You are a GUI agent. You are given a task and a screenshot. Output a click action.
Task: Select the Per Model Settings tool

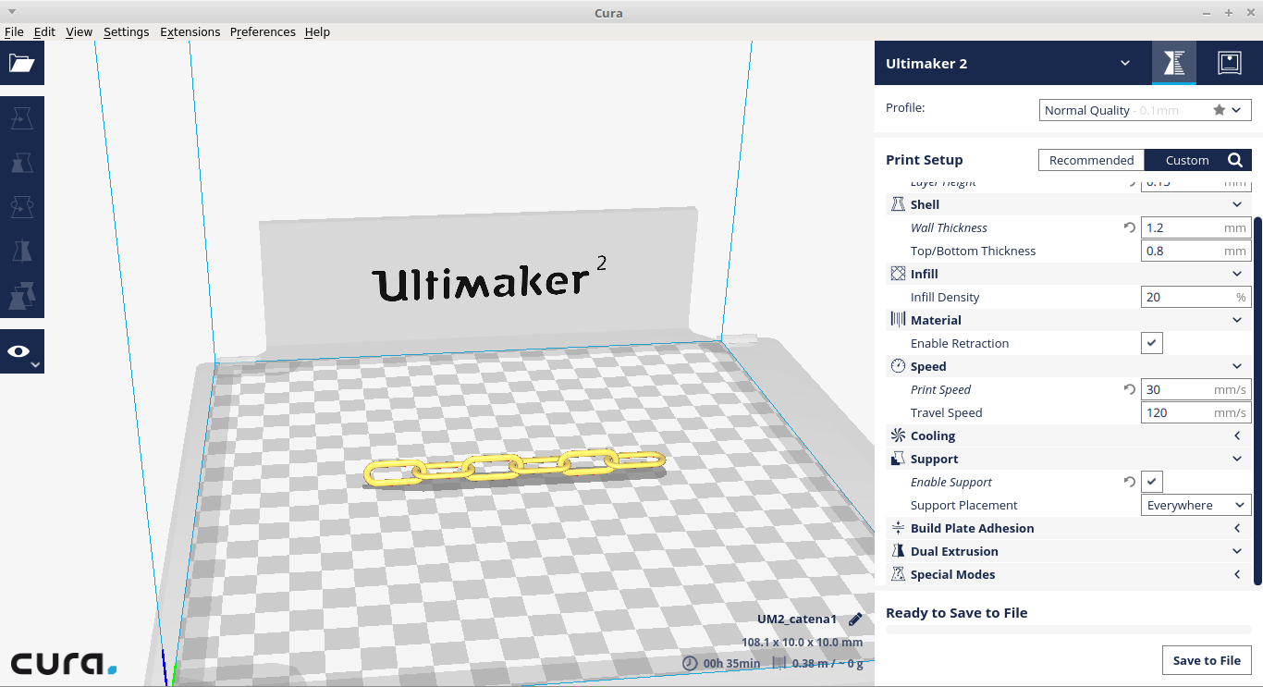(x=21, y=296)
